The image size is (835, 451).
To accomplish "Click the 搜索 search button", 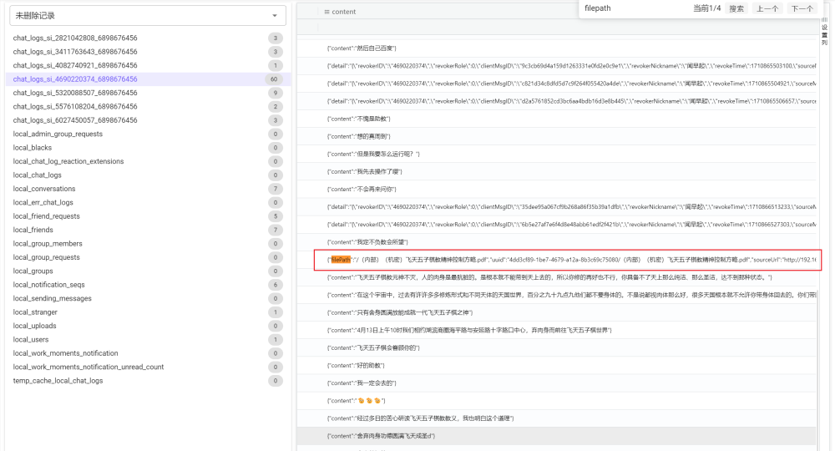I will coord(736,8).
